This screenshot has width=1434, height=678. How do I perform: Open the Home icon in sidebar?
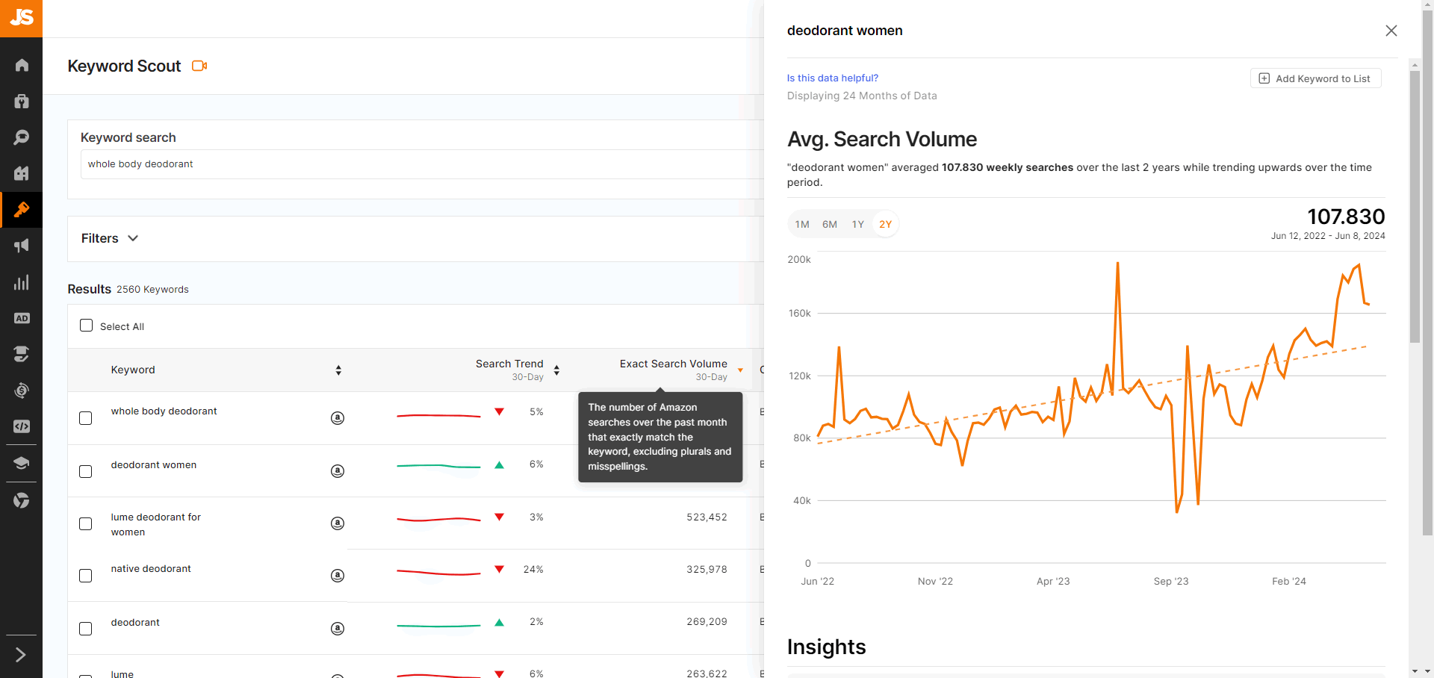tap(21, 65)
